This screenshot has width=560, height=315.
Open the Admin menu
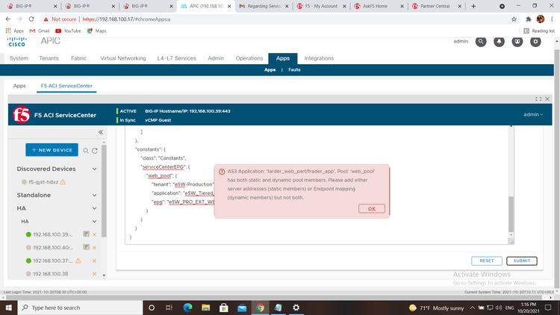216,58
